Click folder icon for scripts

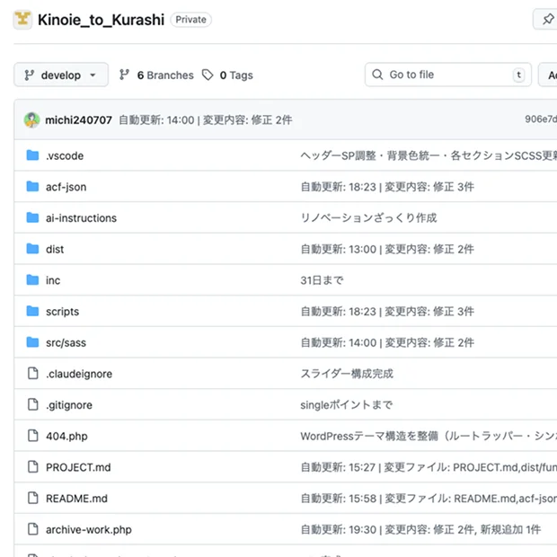coord(32,311)
